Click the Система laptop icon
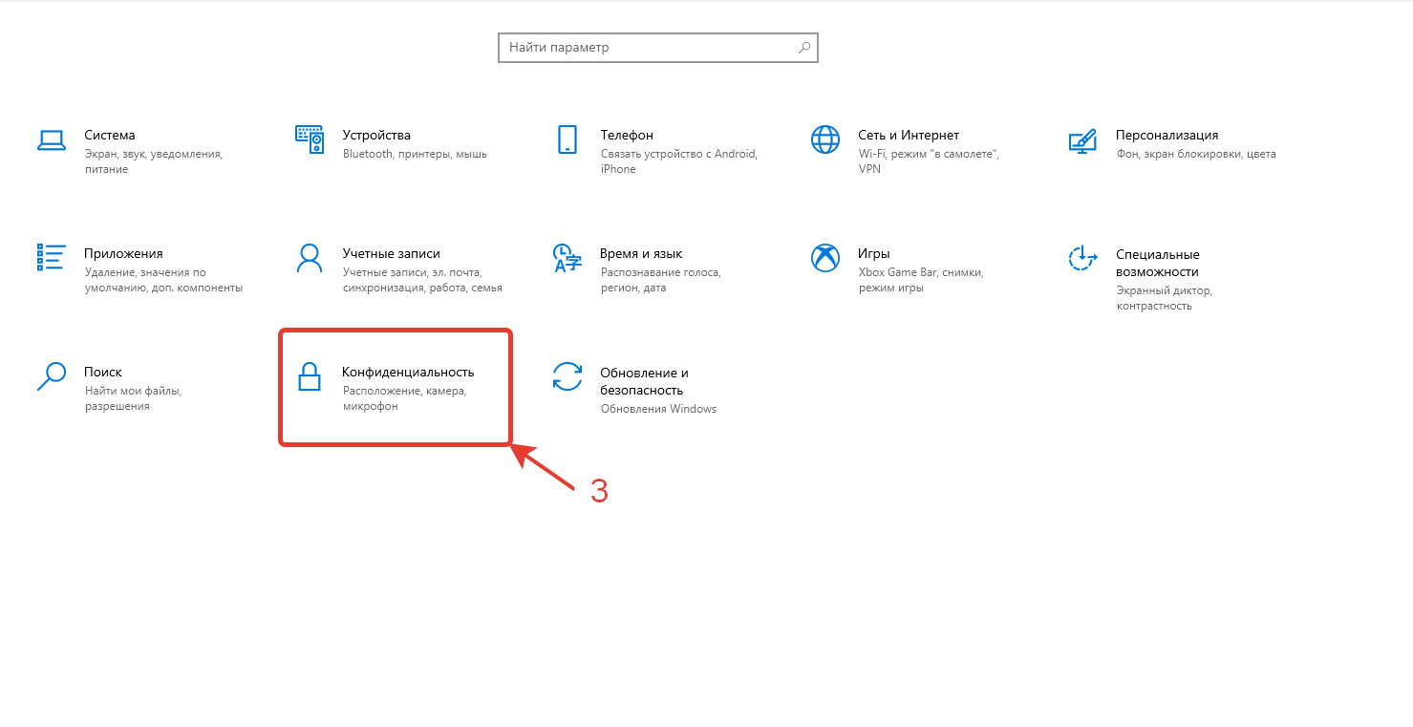Viewport: 1413px width, 727px height. click(51, 139)
